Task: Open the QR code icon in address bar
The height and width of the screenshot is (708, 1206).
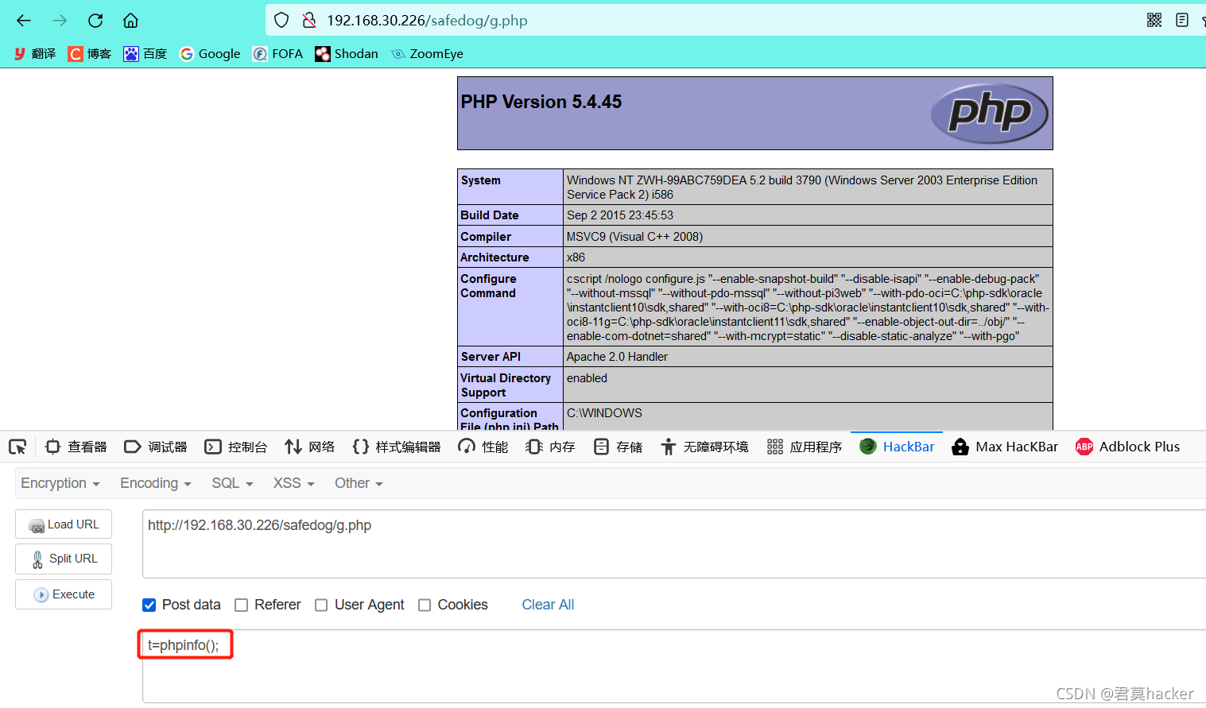Action: point(1154,21)
